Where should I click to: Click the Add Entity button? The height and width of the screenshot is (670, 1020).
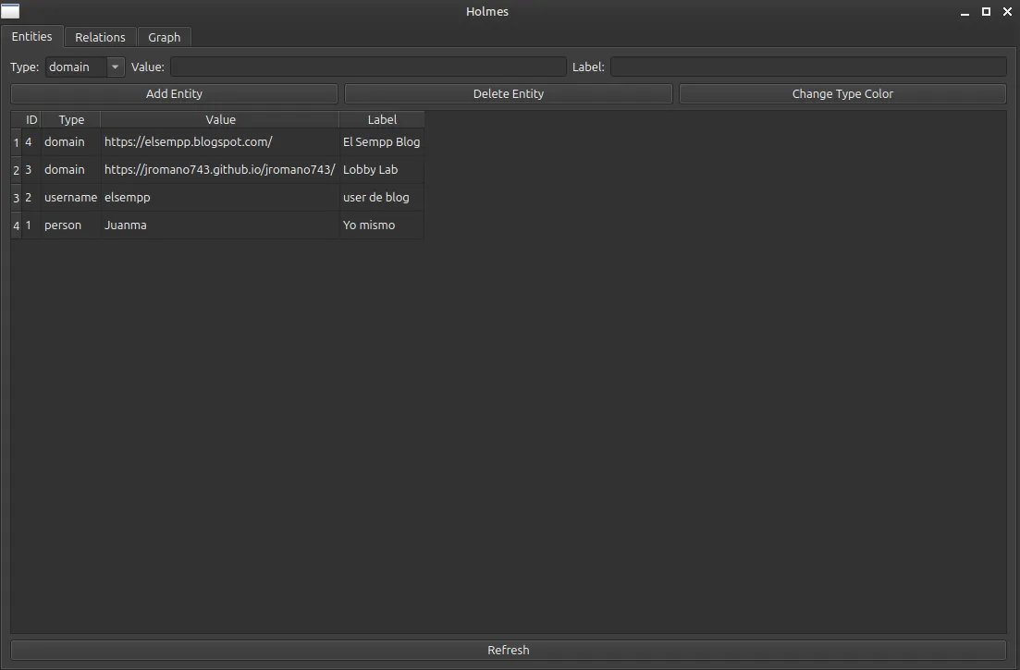tap(174, 93)
